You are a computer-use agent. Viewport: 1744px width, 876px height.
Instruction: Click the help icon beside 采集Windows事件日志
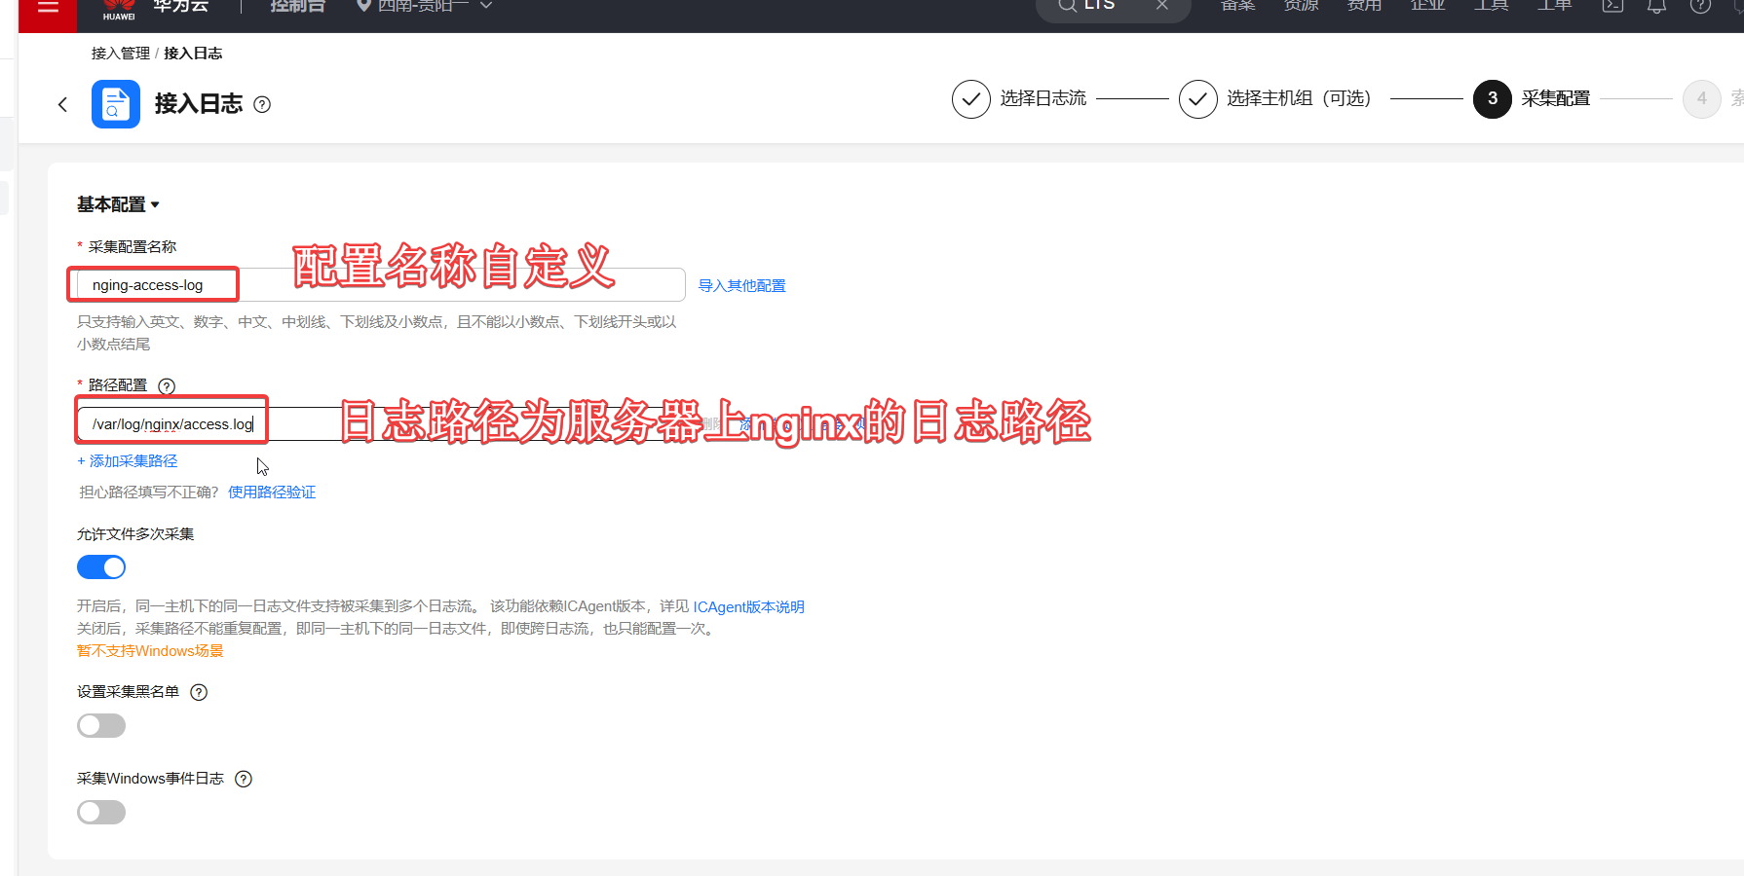tap(244, 779)
